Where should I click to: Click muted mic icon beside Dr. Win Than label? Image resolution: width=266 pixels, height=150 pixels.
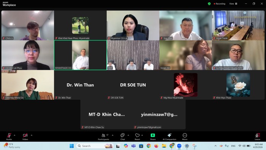point(56,98)
